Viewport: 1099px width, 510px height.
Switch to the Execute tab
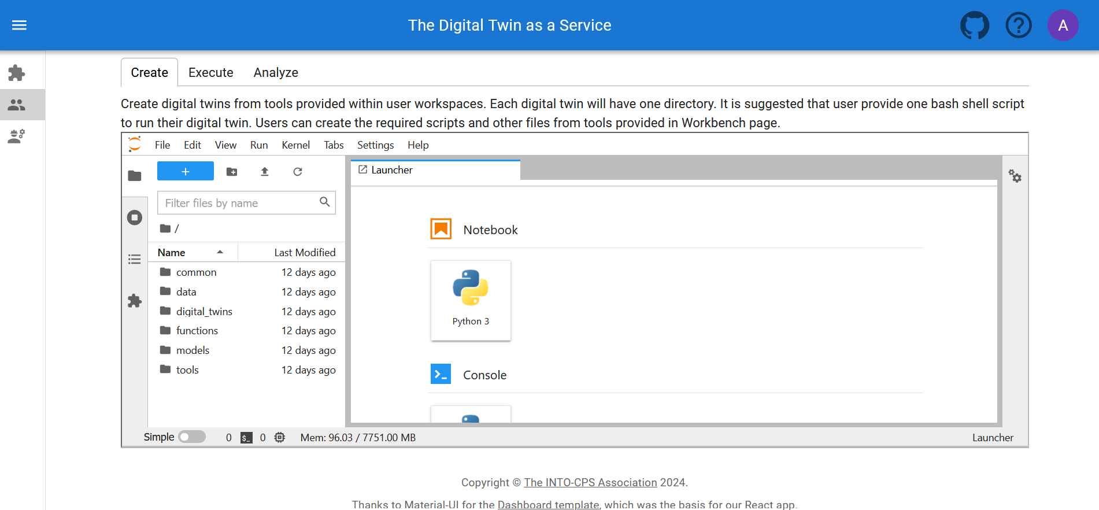(x=211, y=72)
